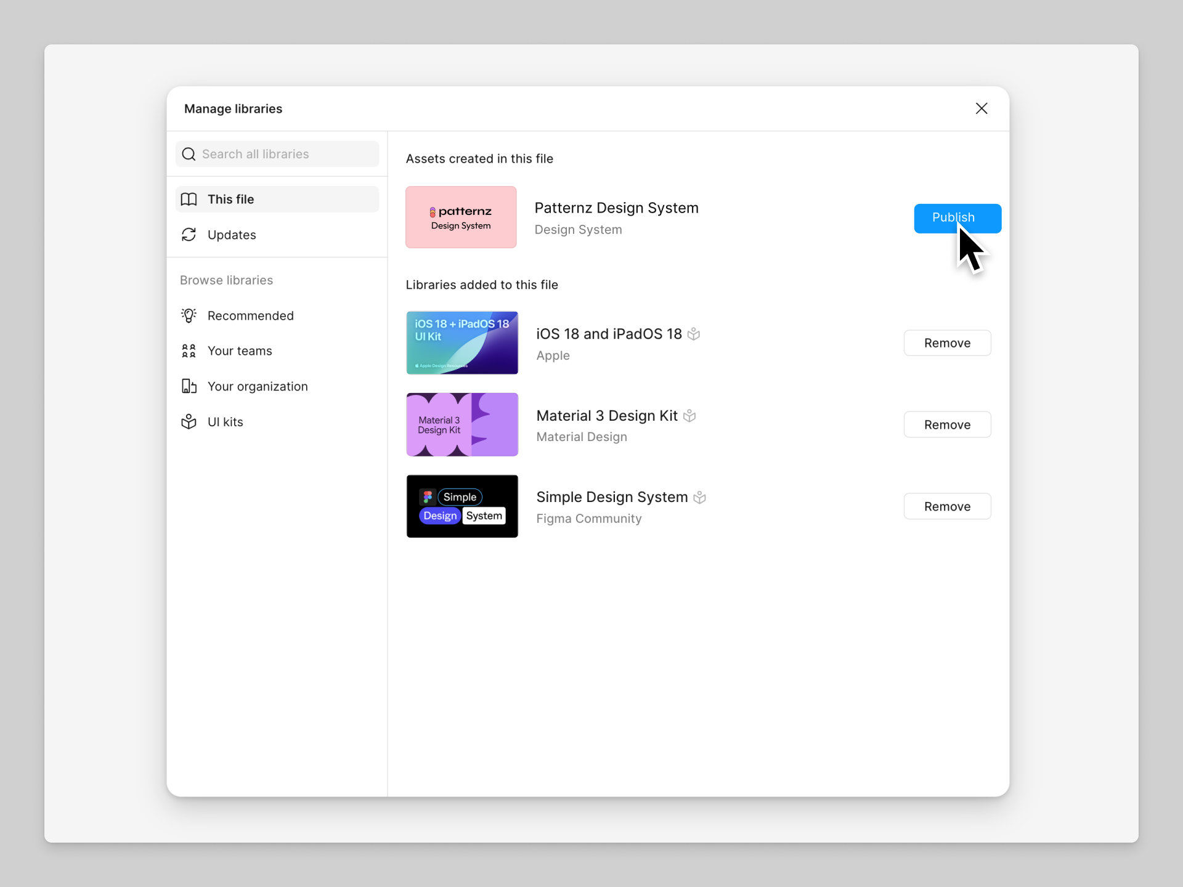Viewport: 1183px width, 887px height.
Task: Open the Recommended libraries view
Action: point(250,315)
